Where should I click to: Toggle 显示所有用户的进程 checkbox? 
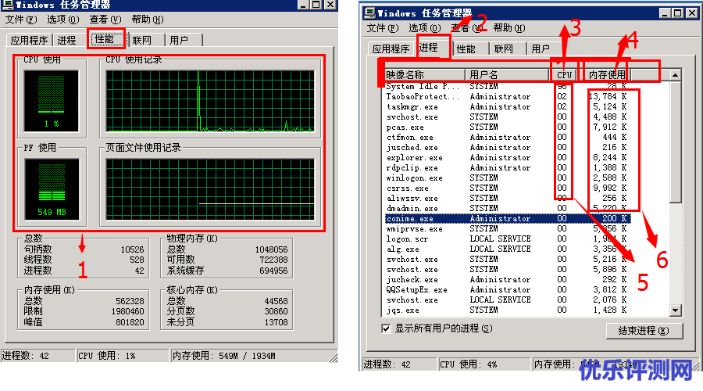[x=386, y=328]
